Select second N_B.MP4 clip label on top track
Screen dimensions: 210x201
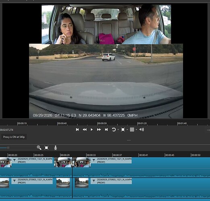tap(114, 160)
